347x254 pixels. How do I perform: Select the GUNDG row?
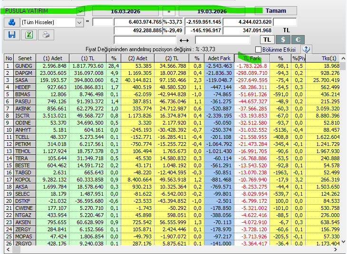[x=172, y=66]
